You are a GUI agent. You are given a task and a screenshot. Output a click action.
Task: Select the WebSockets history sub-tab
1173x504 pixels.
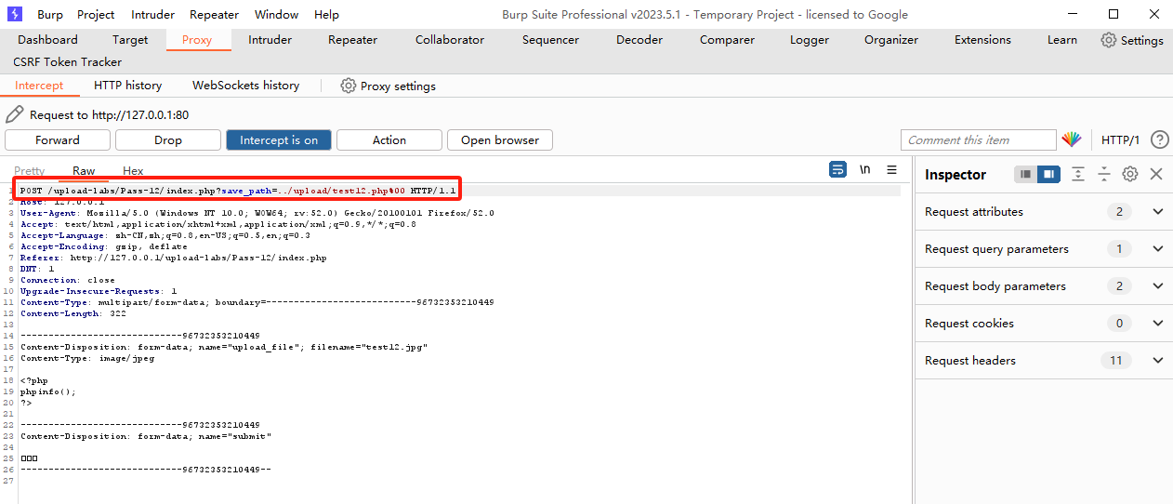click(x=245, y=86)
